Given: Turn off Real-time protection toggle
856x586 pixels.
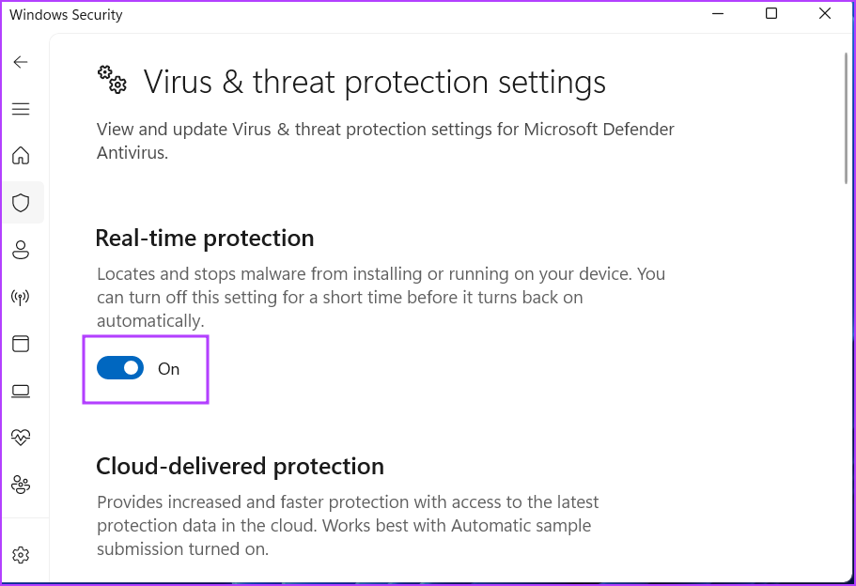Looking at the screenshot, I should (x=120, y=368).
